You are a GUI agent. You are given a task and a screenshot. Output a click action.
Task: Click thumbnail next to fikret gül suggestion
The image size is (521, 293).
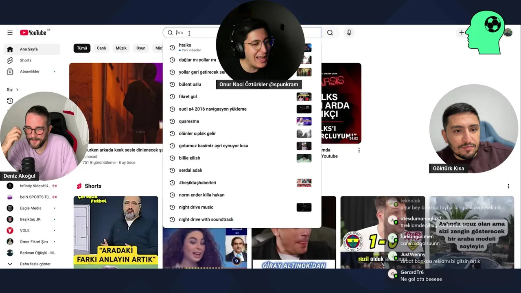[304, 96]
